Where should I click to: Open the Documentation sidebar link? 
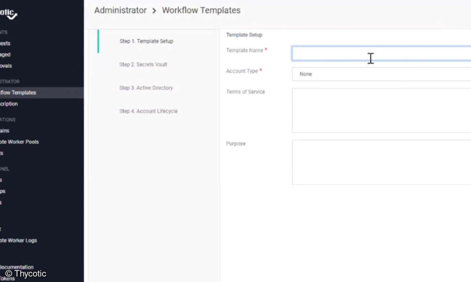point(17,267)
